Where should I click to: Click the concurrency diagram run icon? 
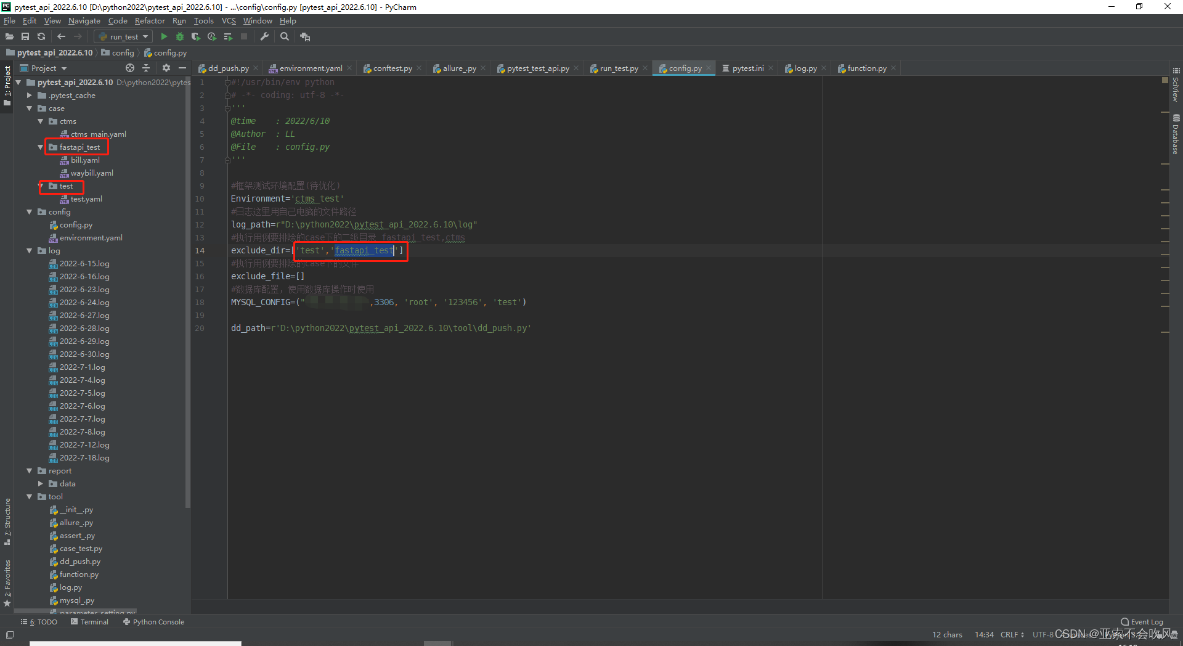coord(228,37)
